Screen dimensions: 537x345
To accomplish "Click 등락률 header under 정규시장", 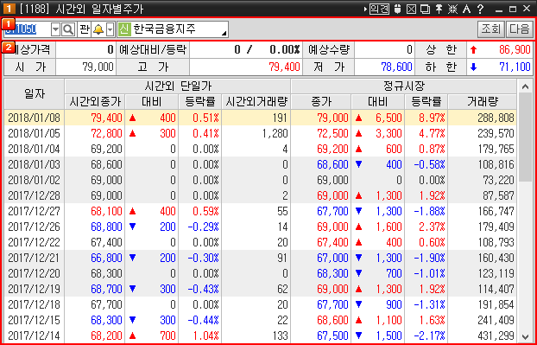I will pyautogui.click(x=426, y=101).
